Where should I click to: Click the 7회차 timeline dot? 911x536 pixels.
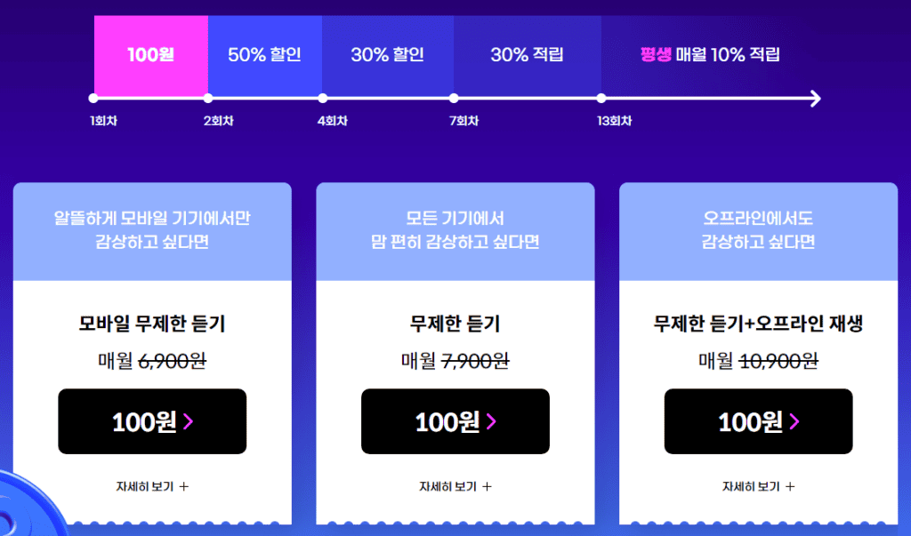click(x=454, y=99)
